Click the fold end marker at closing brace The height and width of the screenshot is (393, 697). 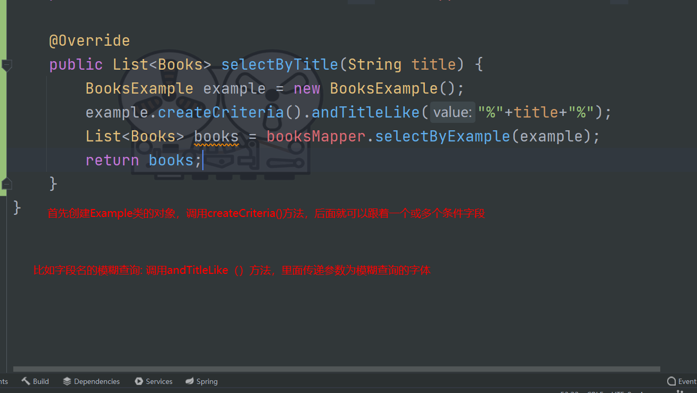tap(6, 184)
